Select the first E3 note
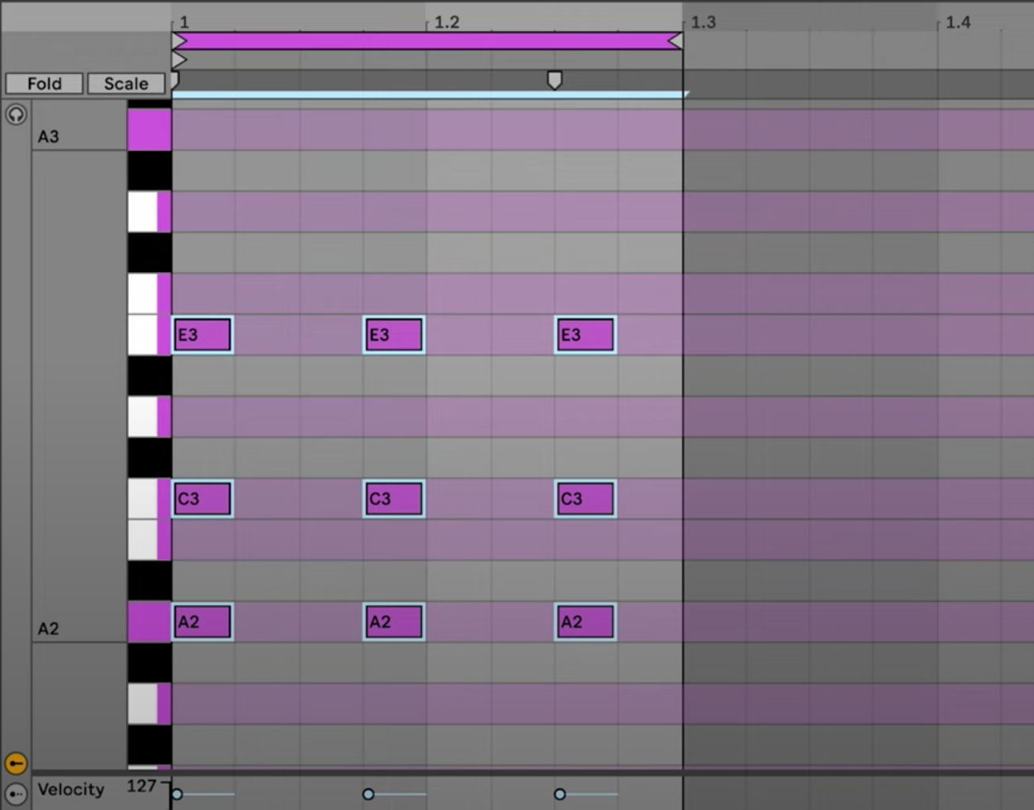 (x=203, y=335)
